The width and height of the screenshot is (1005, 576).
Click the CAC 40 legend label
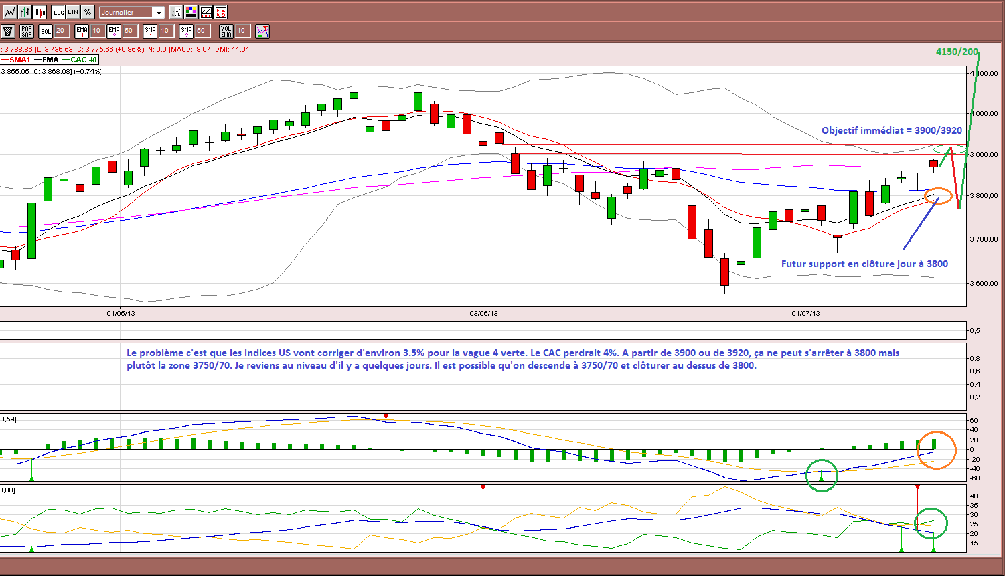click(84, 60)
